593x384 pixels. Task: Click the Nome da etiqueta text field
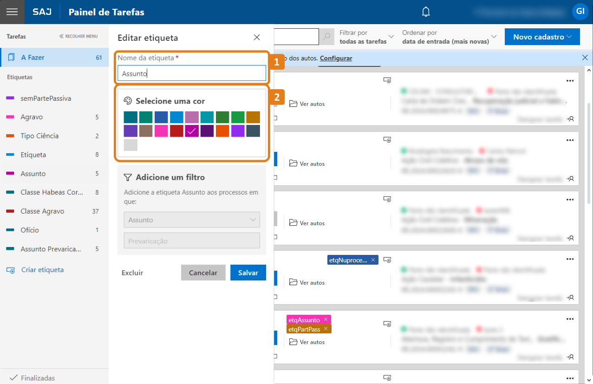point(191,73)
